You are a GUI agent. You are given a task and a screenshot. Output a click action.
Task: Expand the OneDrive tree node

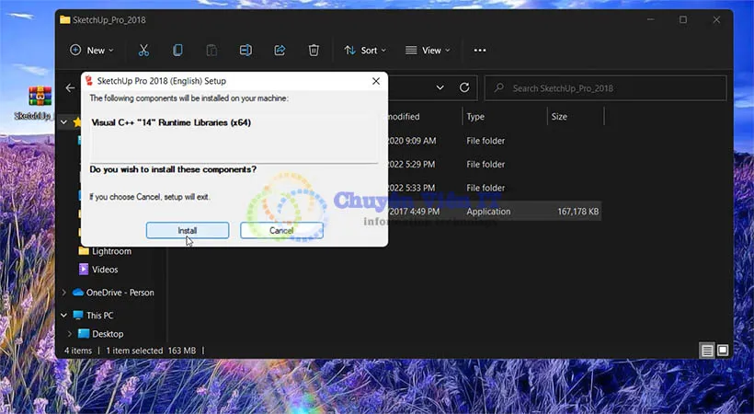pos(63,293)
